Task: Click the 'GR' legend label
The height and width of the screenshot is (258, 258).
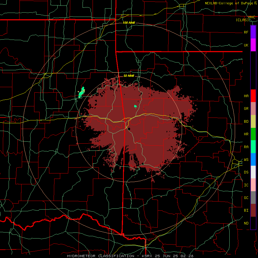Action: point(246,109)
